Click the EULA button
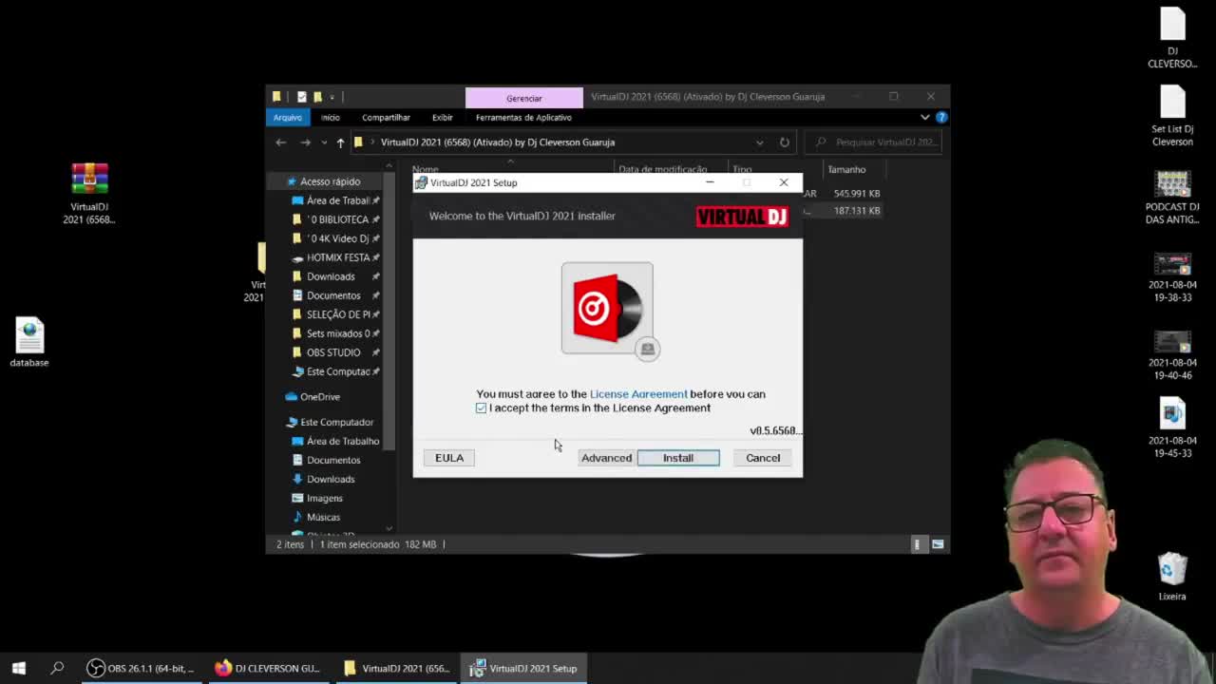This screenshot has width=1216, height=684. pyautogui.click(x=449, y=458)
